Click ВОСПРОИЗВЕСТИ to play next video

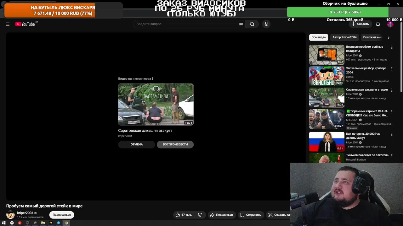coord(175,144)
